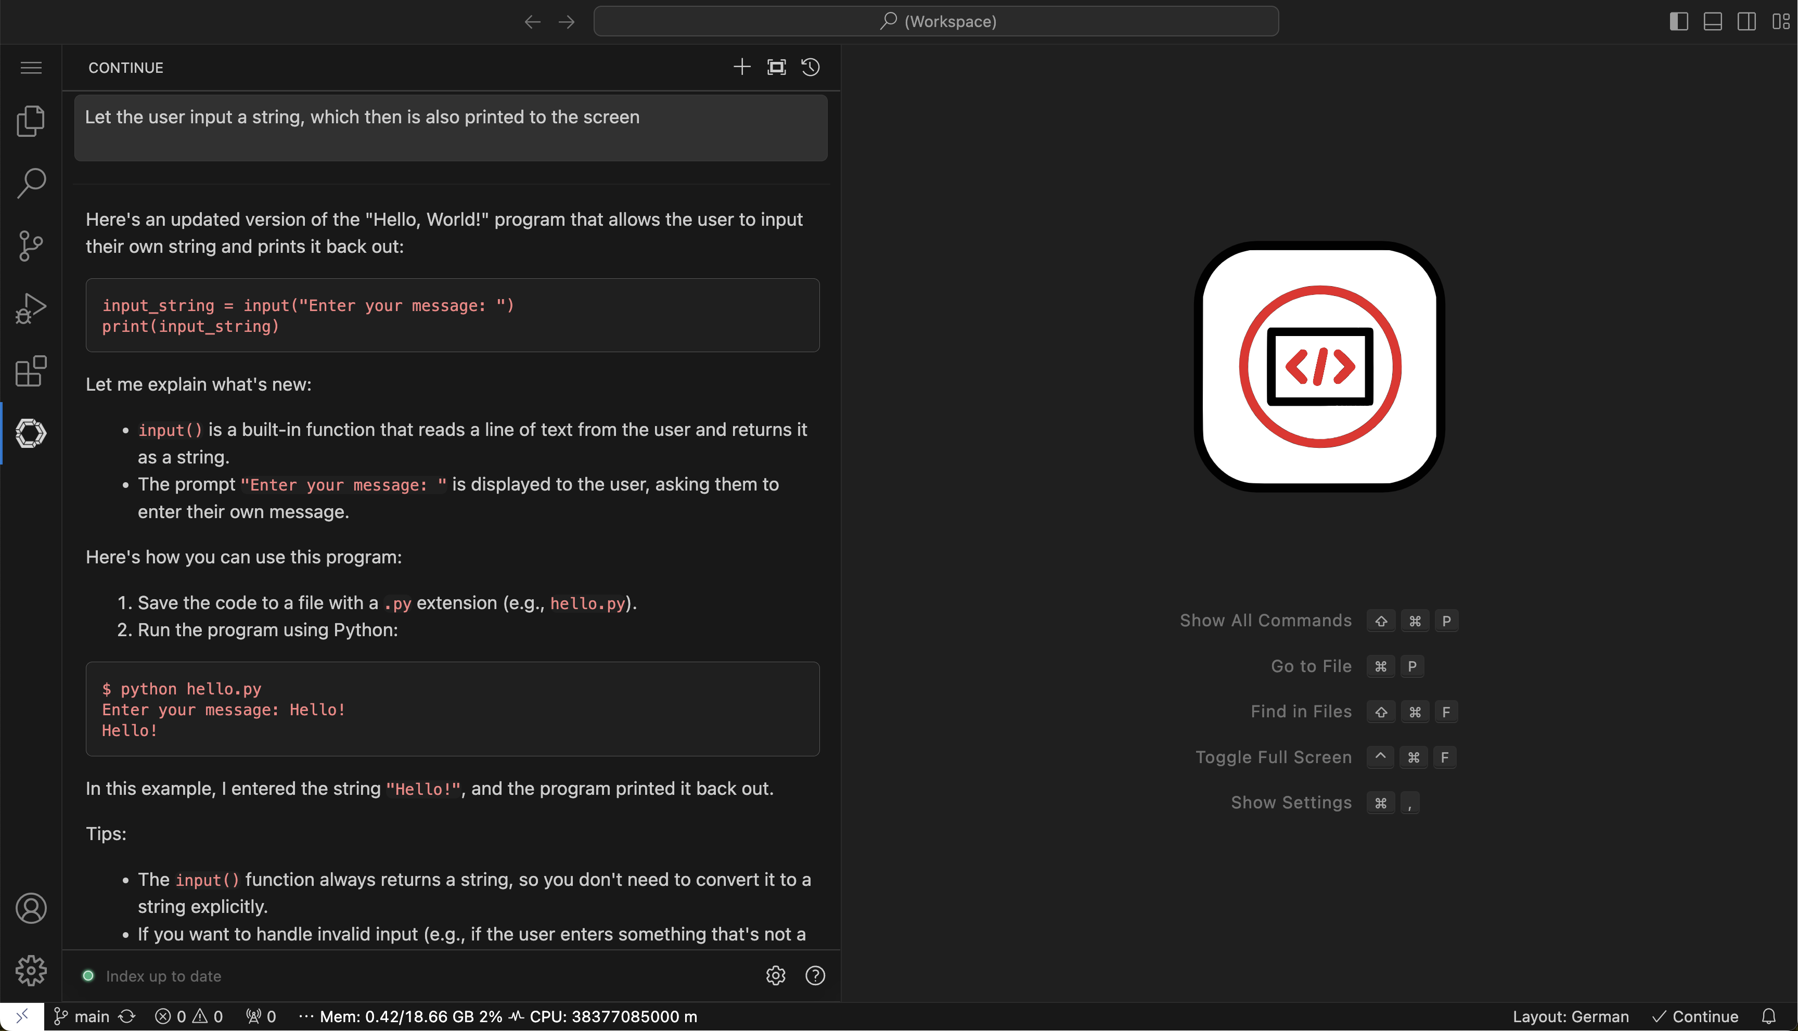Go back with the navigation arrow
Screen dimensions: 1798x1031
(x=533, y=22)
